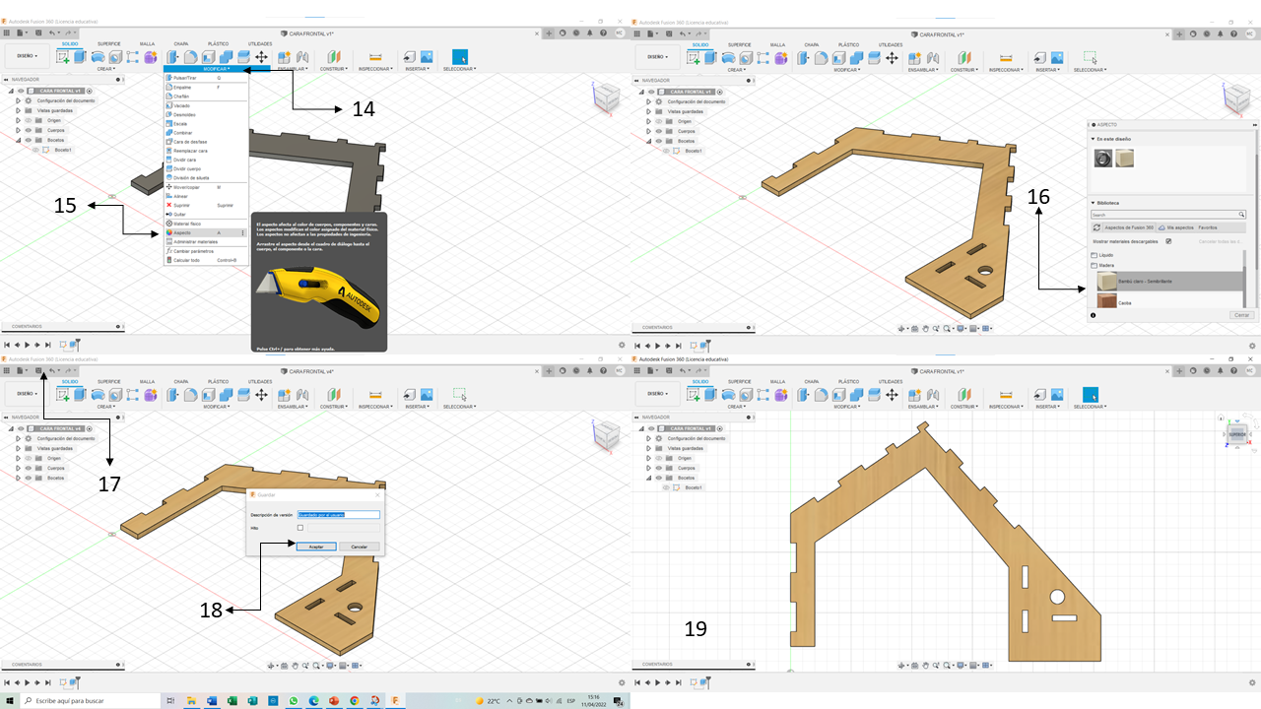Choose Material físico in the Modificar menu
Viewport: 1261px width, 709px height.
[206, 224]
